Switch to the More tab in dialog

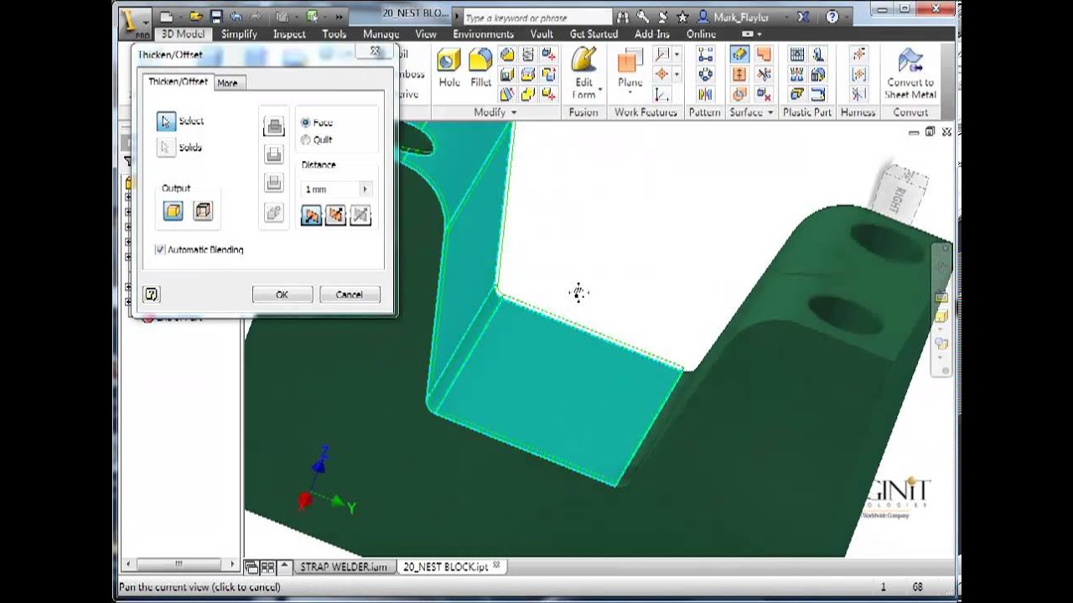pyautogui.click(x=227, y=83)
